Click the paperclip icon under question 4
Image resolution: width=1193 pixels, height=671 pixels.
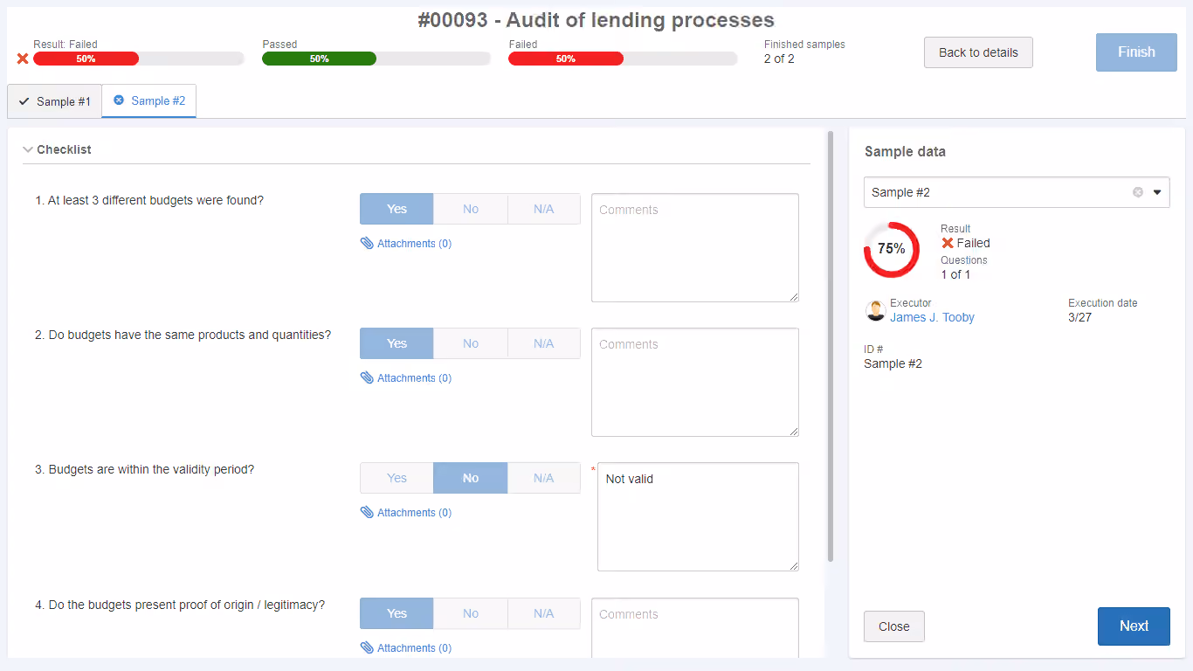(x=367, y=648)
